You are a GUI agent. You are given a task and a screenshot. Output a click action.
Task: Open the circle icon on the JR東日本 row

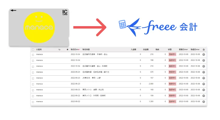click(x=204, y=78)
